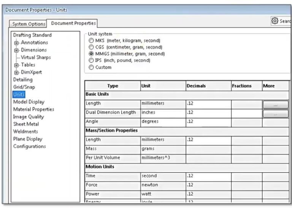
Task: Click the Decimals cell for Force
Action: [209, 186]
